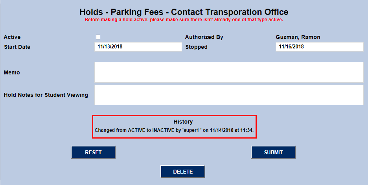Click the Hold Notes for Student Viewing label

tap(46, 95)
